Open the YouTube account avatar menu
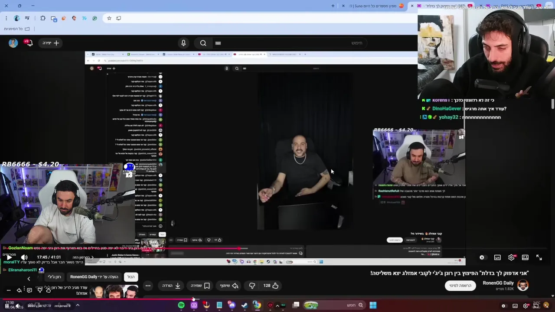Screen dimensions: 555x312 coord(13,43)
